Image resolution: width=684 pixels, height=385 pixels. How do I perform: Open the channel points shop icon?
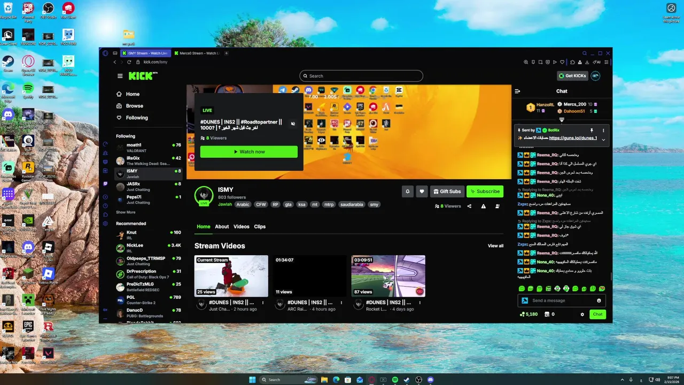coord(547,314)
